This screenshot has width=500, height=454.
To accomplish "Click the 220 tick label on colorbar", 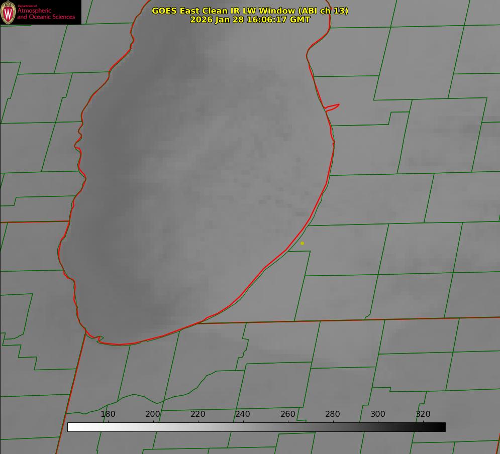I will [198, 414].
